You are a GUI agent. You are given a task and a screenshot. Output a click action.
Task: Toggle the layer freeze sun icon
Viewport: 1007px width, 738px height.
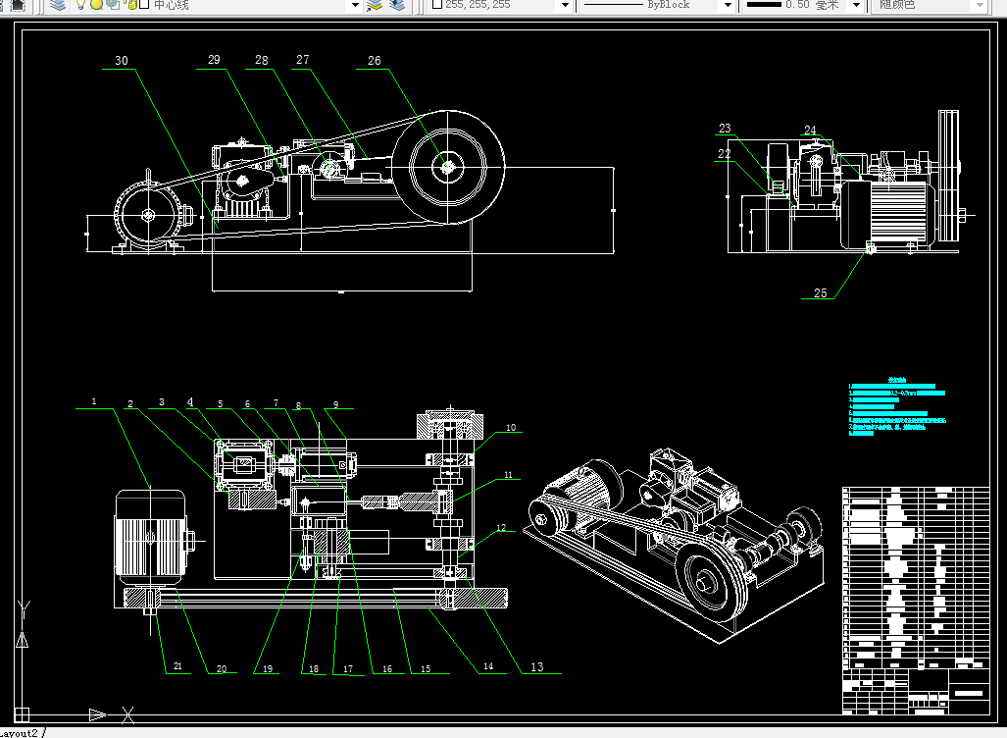tap(96, 5)
